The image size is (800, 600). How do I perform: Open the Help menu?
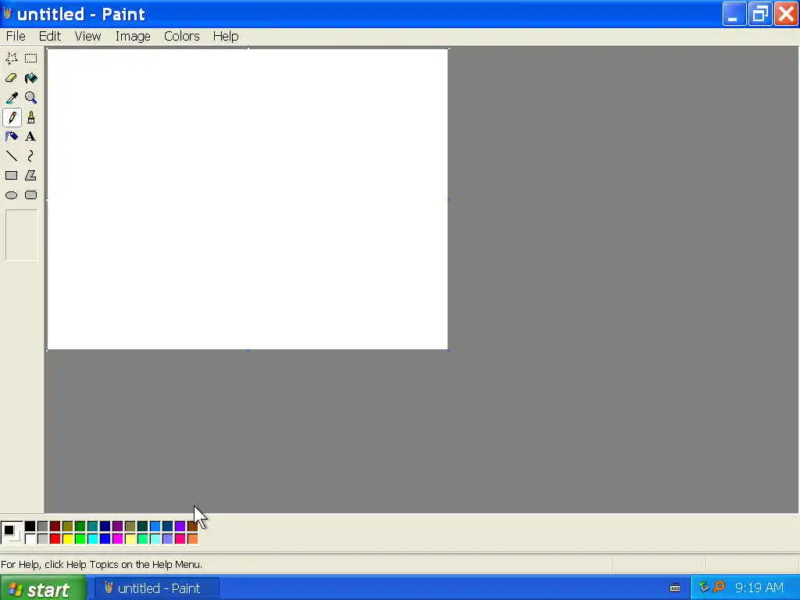(x=226, y=36)
